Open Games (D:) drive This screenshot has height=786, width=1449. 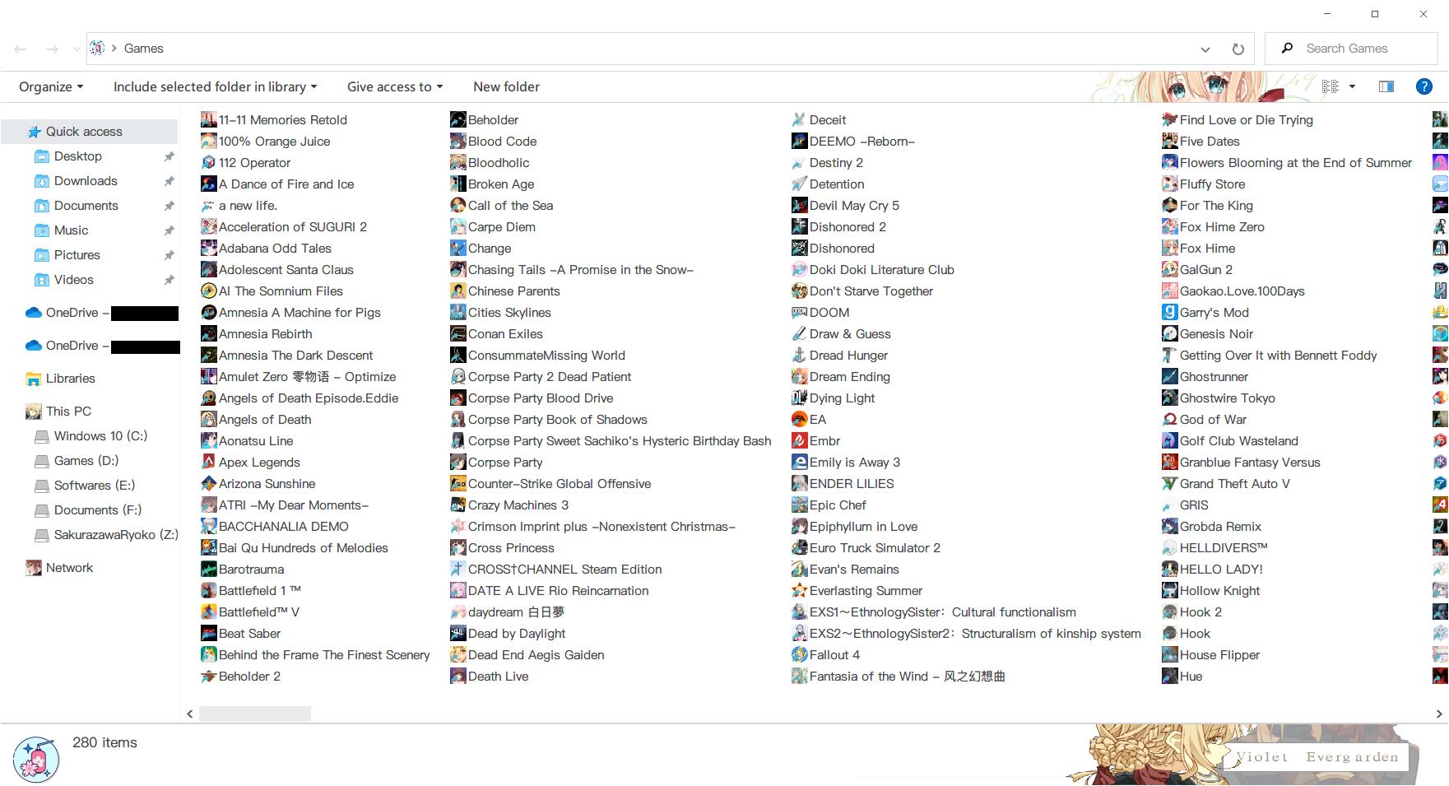tap(86, 461)
